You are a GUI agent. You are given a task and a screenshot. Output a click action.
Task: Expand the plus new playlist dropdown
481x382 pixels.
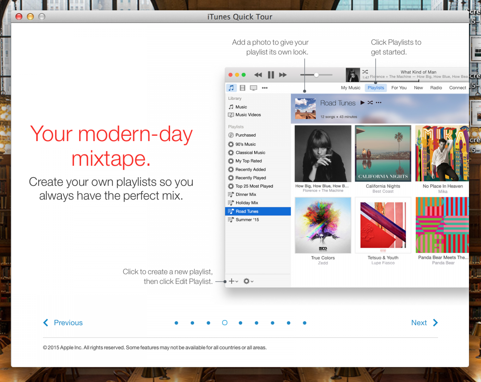point(233,282)
